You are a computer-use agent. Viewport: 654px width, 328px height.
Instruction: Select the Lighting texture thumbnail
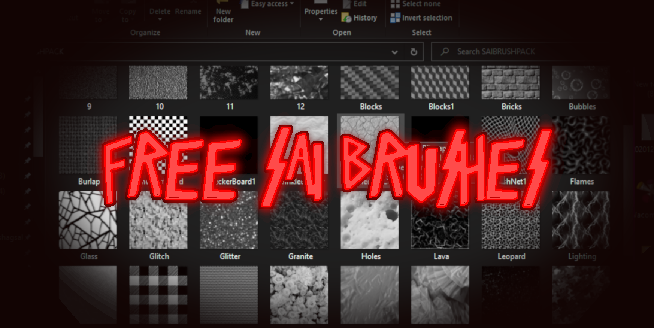[x=581, y=220]
